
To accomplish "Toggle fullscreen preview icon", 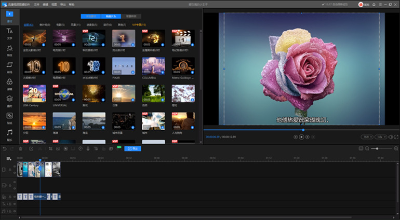I will click(396, 137).
